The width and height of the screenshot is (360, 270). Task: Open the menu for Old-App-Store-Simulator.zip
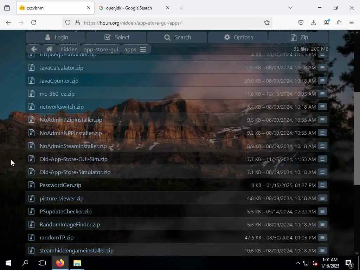(x=322, y=172)
